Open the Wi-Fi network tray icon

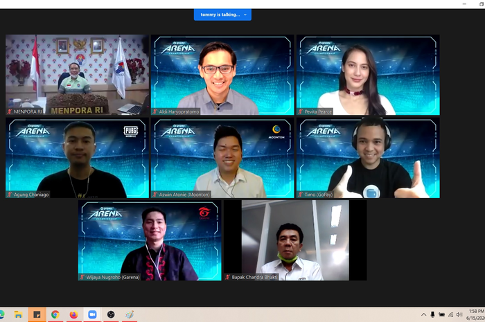(450, 314)
